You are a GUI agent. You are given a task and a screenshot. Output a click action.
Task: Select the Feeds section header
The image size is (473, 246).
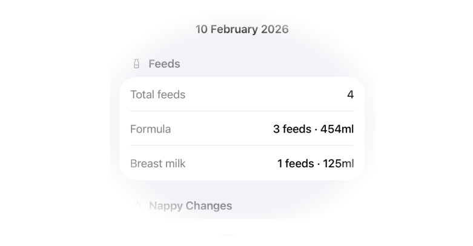point(164,64)
